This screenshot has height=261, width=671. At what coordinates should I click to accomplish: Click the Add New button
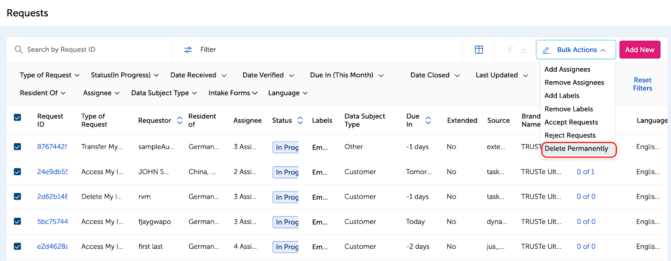coord(640,49)
